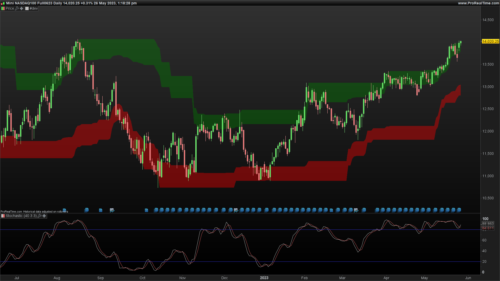The image size is (500, 281).
Task: Click the Price green-red color swatch
Action: click(x=3, y=8)
